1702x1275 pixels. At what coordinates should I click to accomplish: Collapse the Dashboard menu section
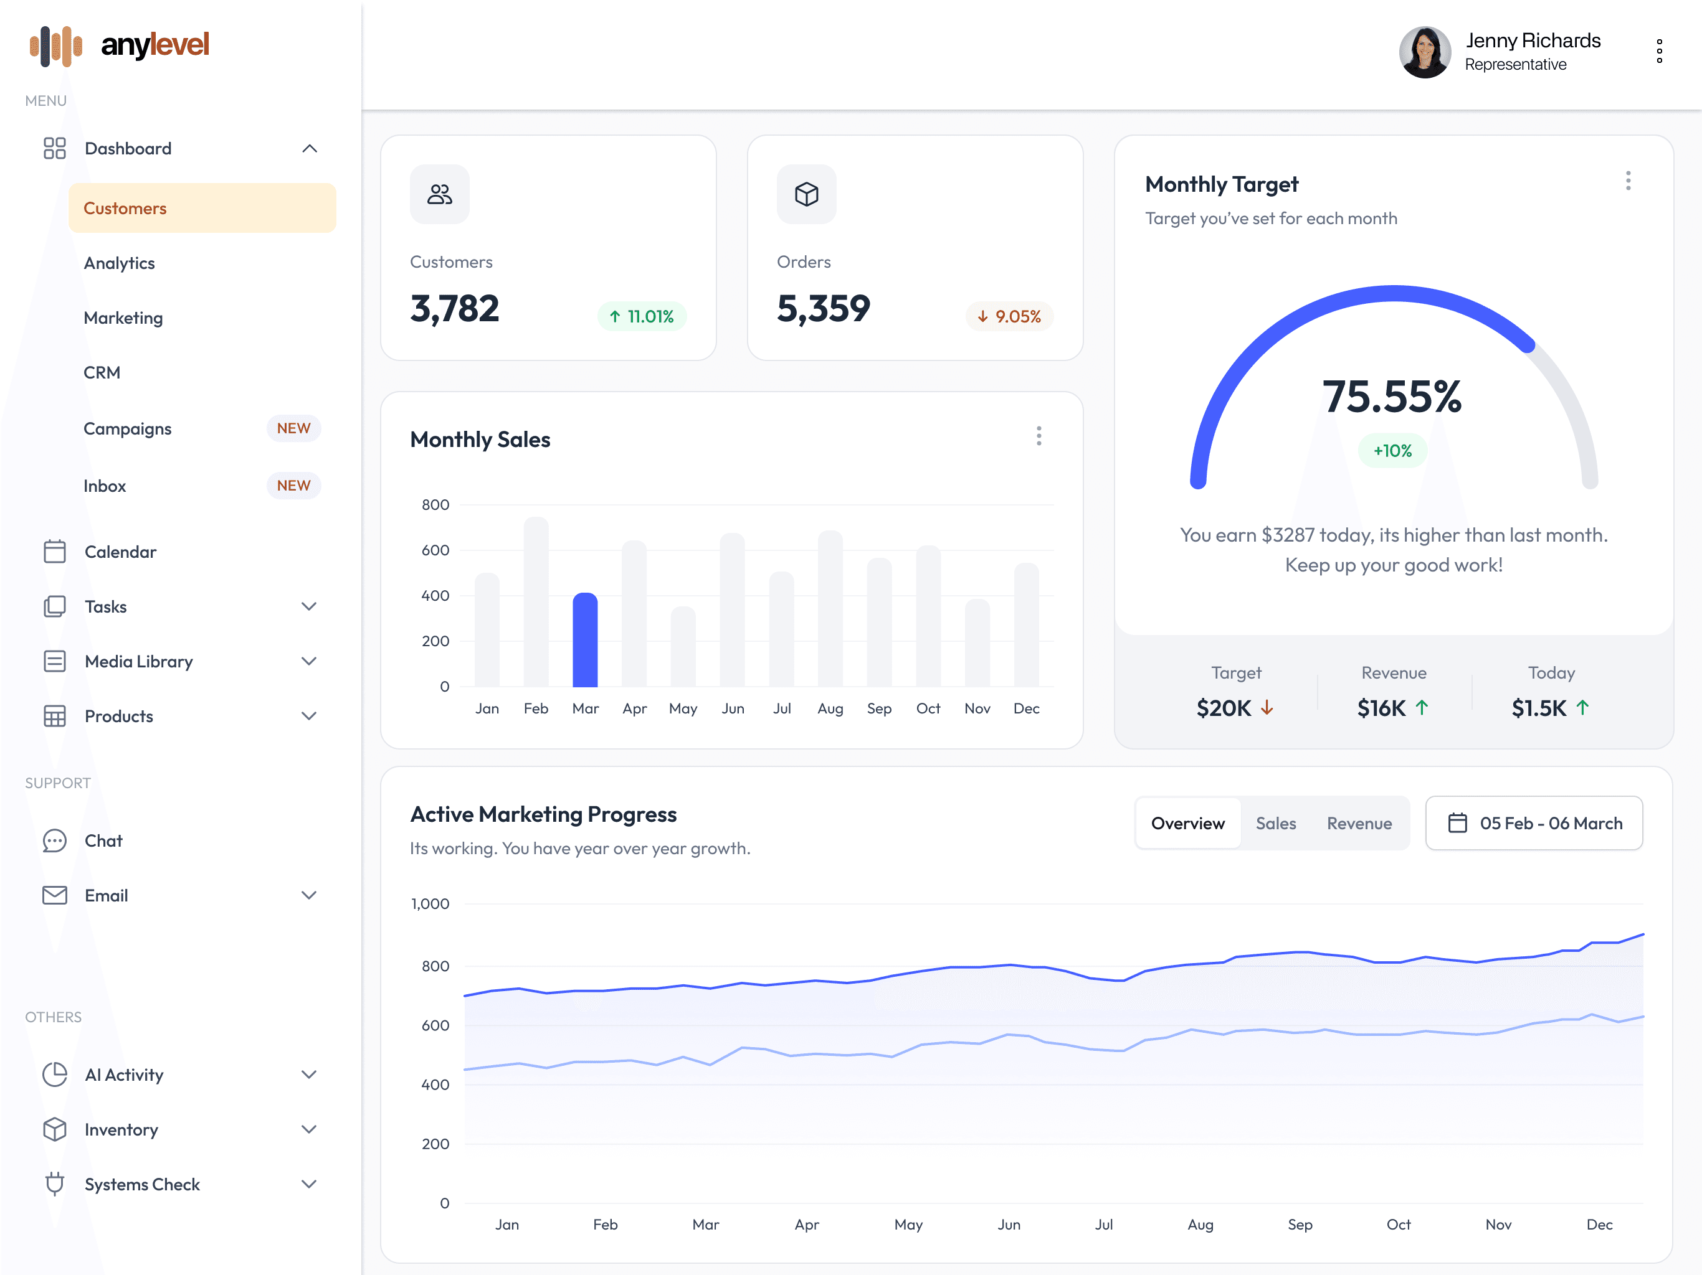(x=310, y=148)
